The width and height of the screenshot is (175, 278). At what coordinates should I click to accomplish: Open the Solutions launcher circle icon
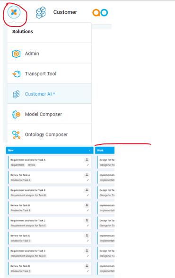(14, 12)
